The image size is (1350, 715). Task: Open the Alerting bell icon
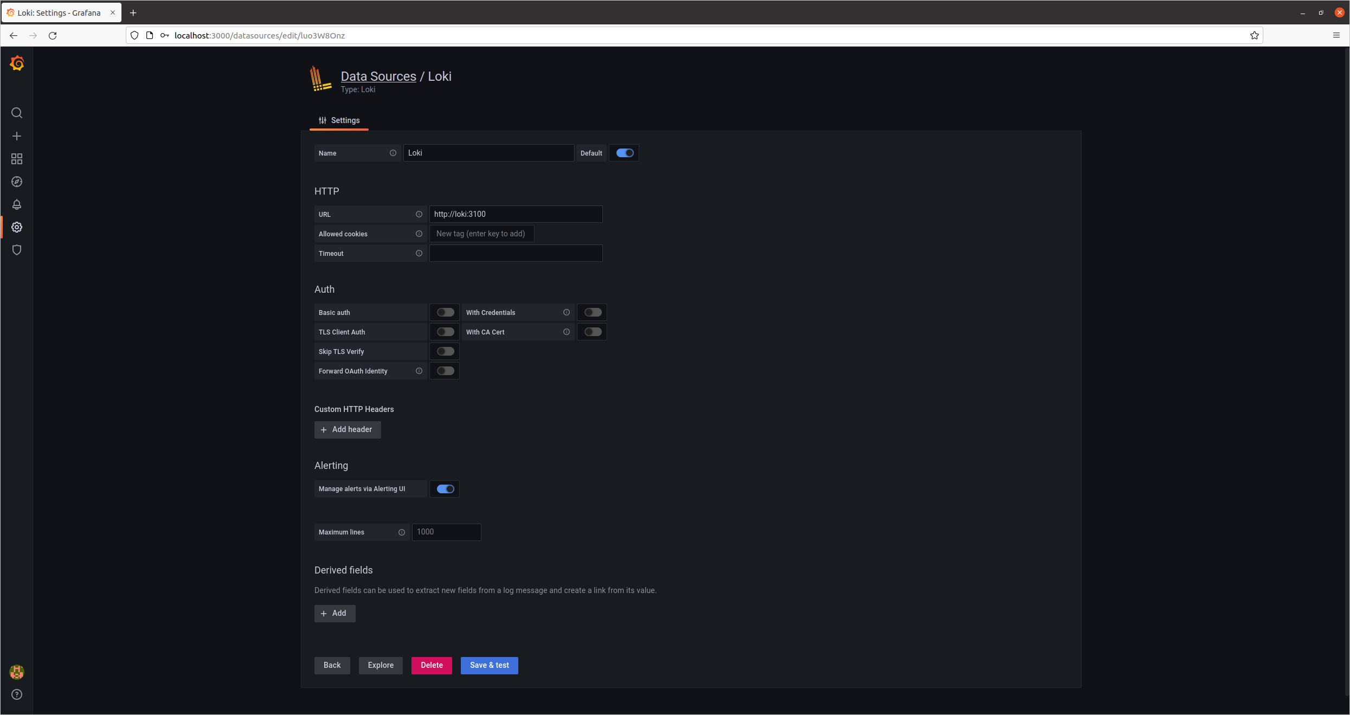pos(17,204)
